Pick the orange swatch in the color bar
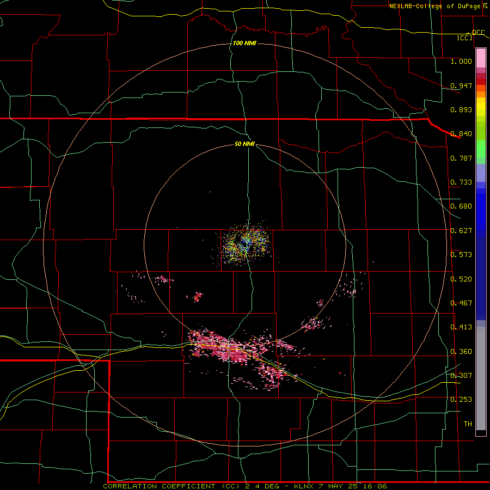This screenshot has width=490, height=490. 481,94
